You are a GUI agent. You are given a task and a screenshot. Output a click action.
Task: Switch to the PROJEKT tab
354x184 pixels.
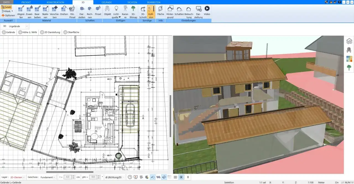26,2
